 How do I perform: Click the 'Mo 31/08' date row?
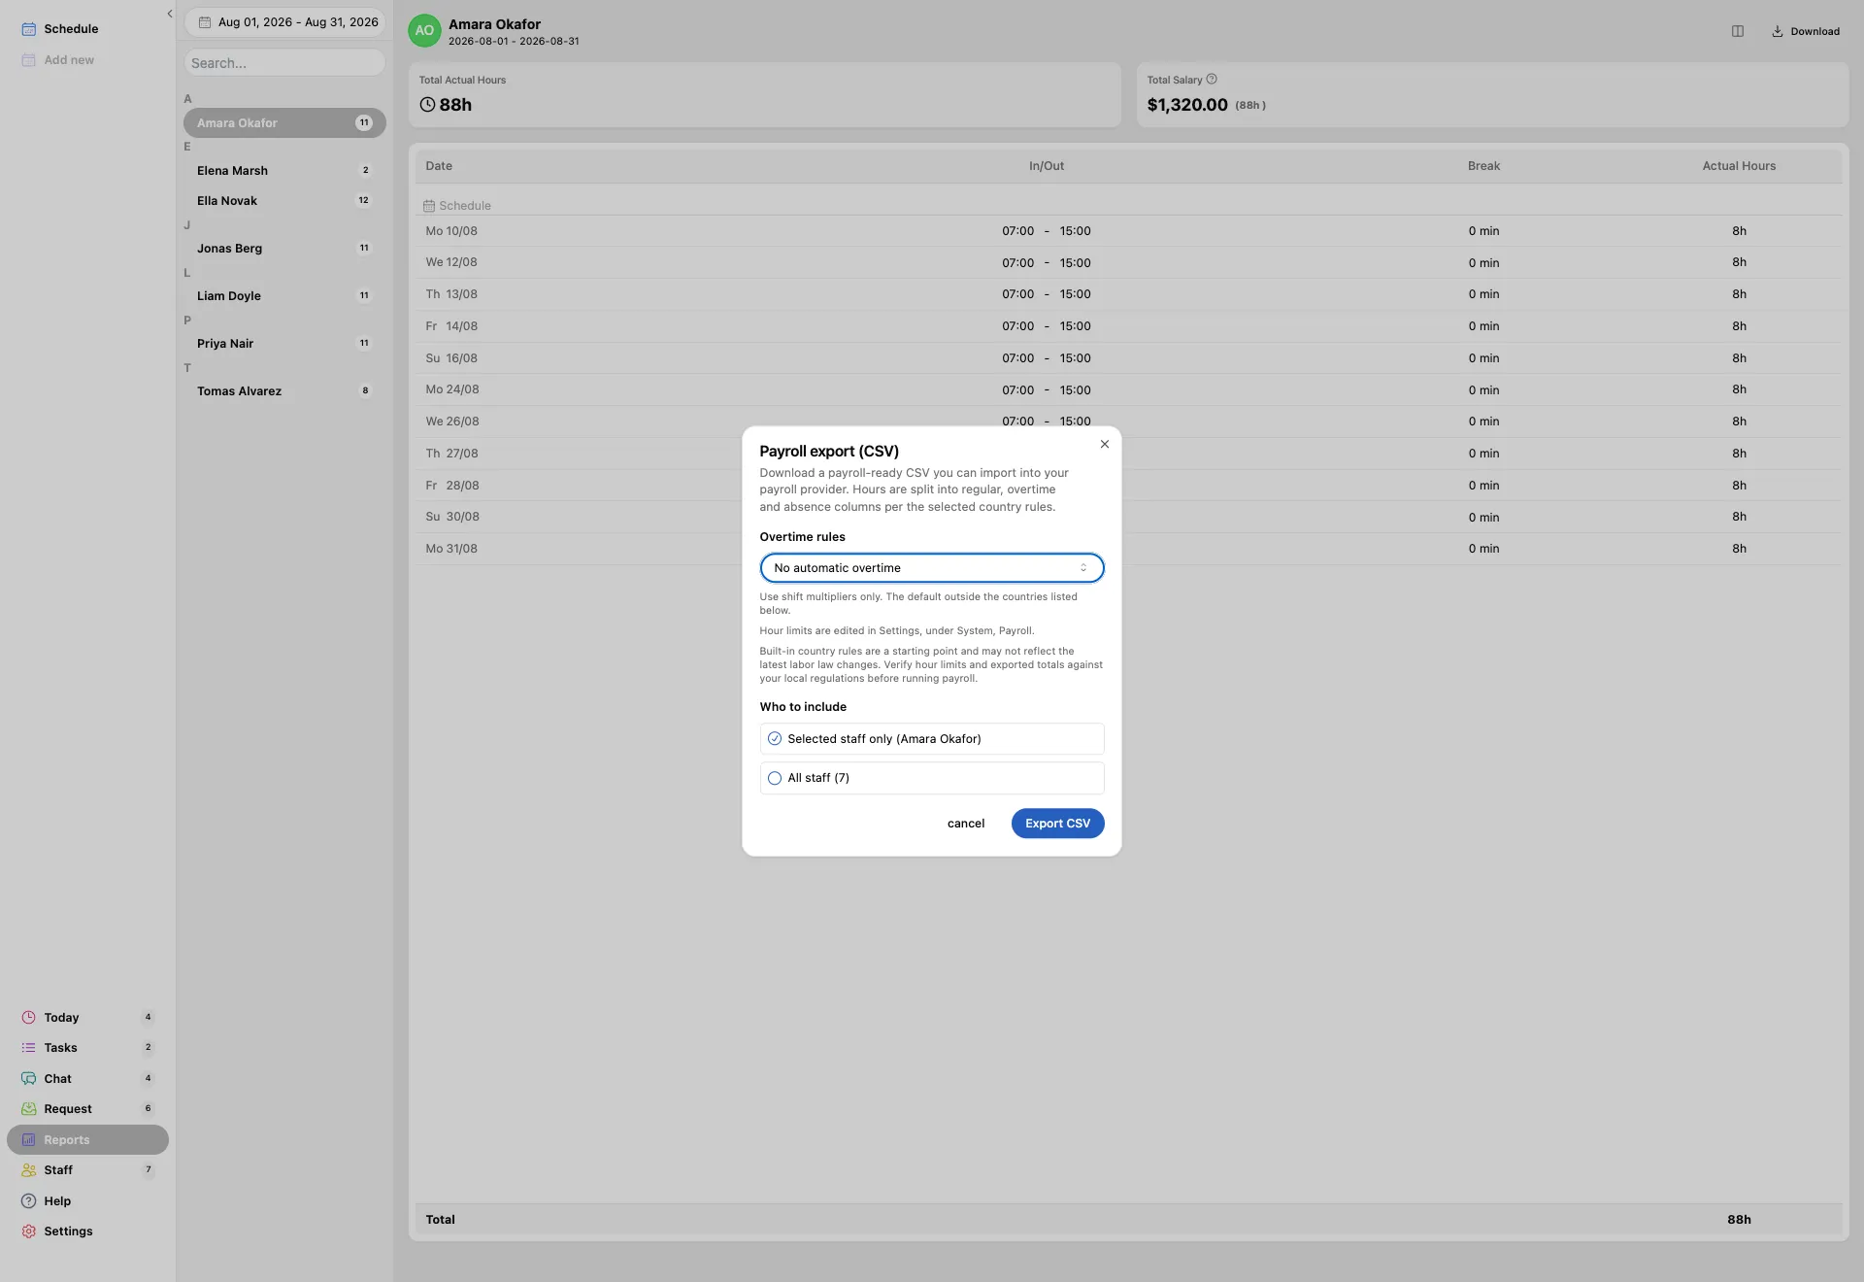(x=1129, y=549)
